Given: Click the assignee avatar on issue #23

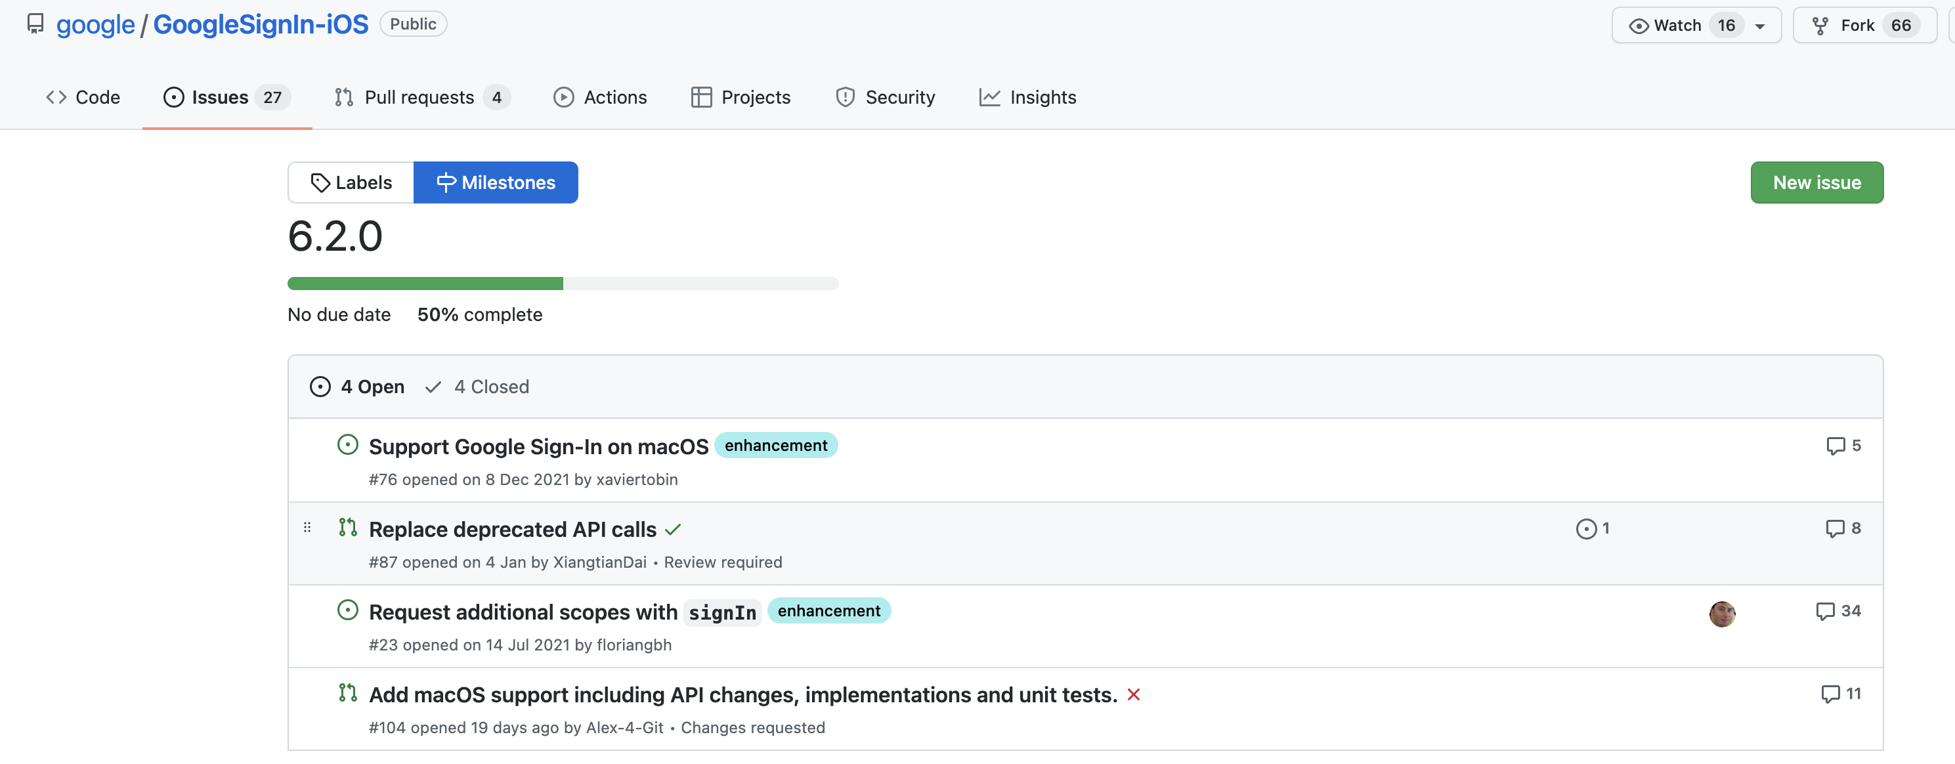Looking at the screenshot, I should coord(1721,614).
